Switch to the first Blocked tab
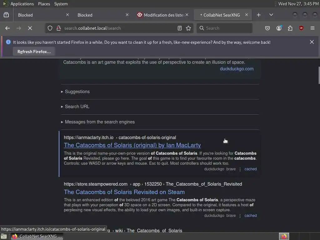Screen dimensions: 320x240 (x=43, y=15)
